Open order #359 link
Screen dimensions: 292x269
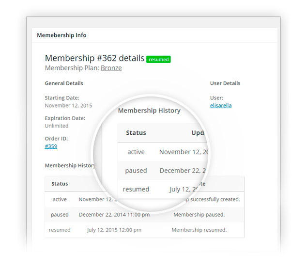51,146
